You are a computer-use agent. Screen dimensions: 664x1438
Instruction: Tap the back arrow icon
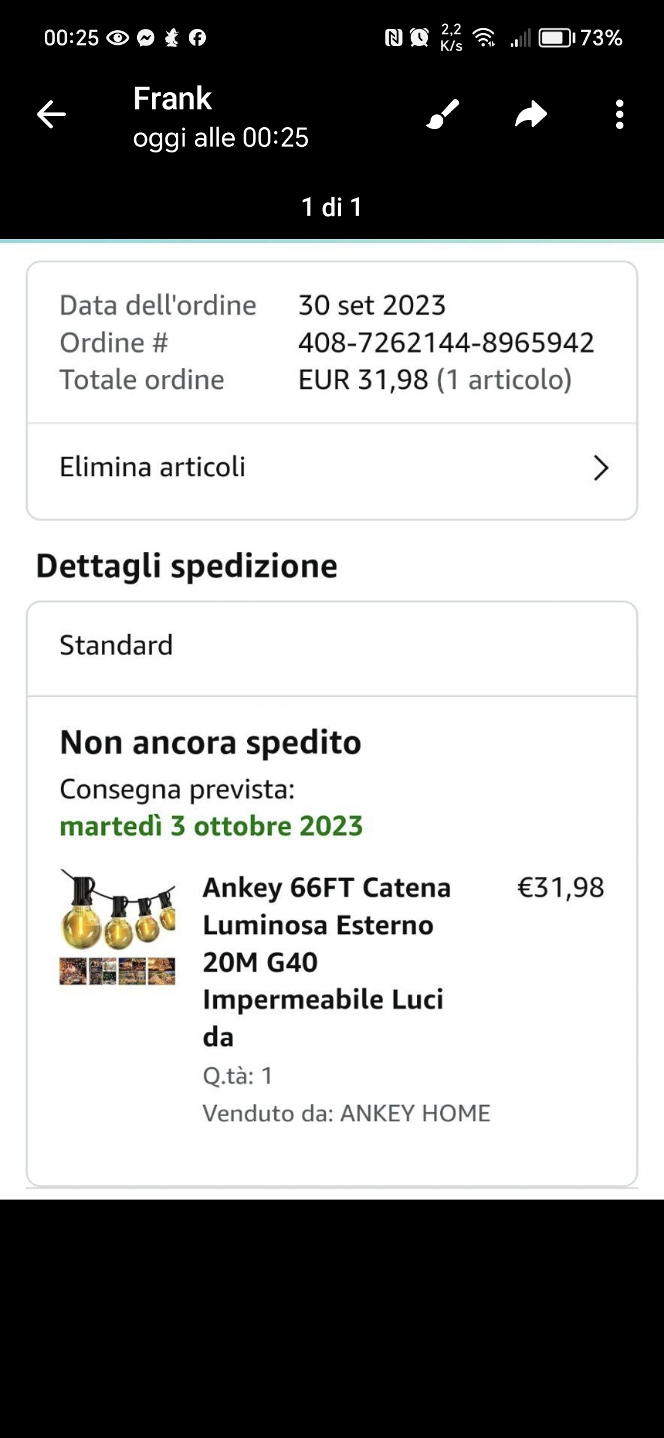51,114
